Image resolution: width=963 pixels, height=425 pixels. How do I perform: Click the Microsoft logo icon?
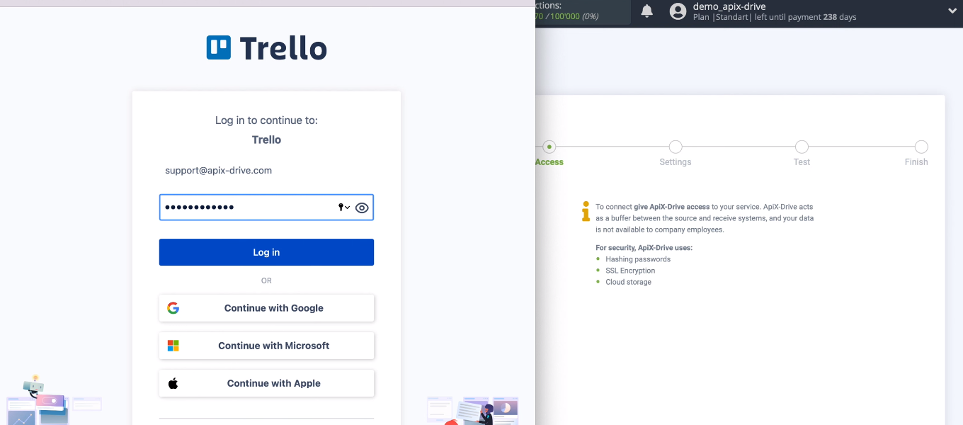coord(173,346)
